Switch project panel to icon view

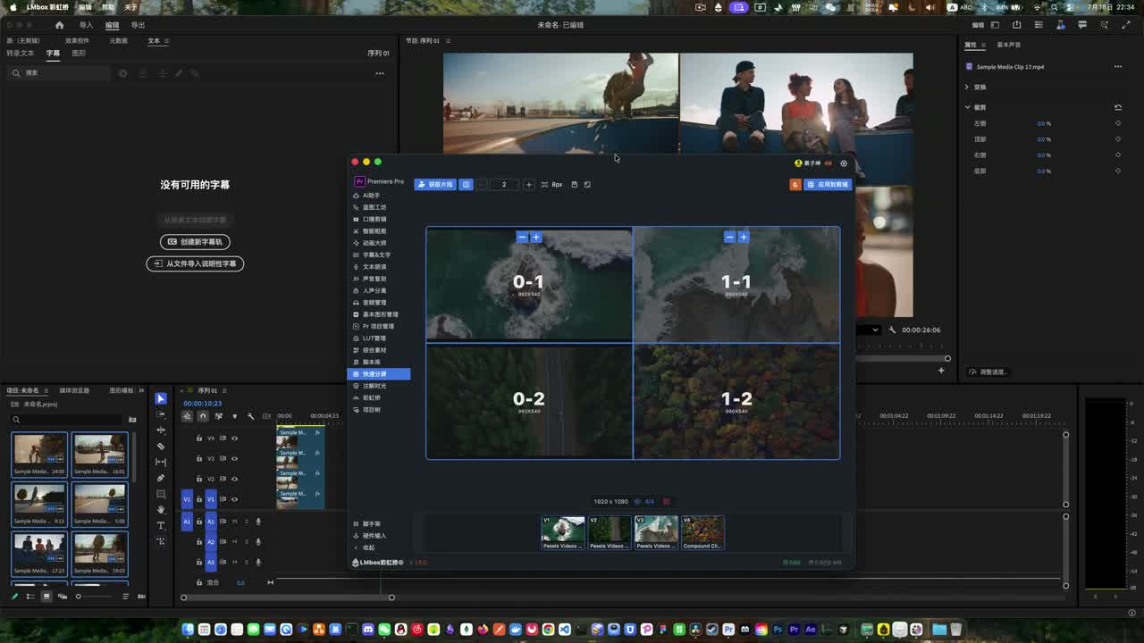(x=46, y=596)
